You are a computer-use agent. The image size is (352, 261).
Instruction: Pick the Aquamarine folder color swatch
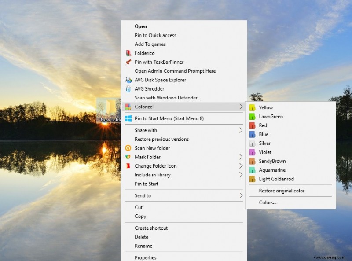click(x=252, y=170)
